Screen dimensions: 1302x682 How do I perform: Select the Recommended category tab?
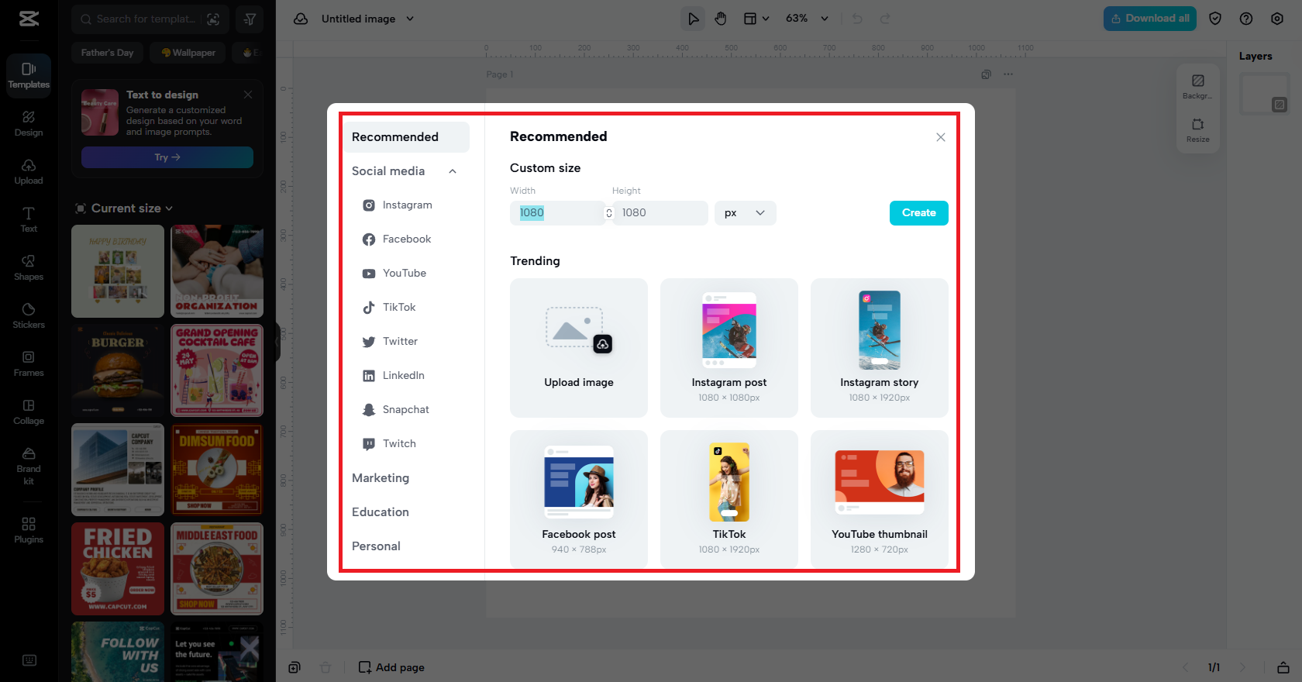(406, 137)
